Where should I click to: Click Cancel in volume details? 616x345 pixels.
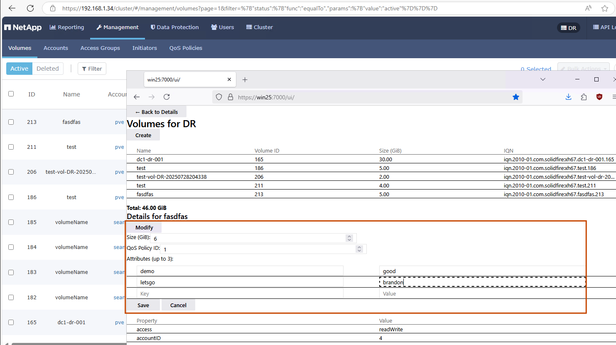[178, 305]
